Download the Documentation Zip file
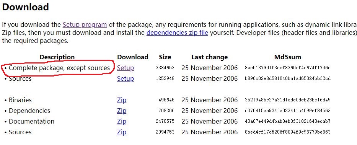This screenshot has width=357, height=145. point(122,121)
